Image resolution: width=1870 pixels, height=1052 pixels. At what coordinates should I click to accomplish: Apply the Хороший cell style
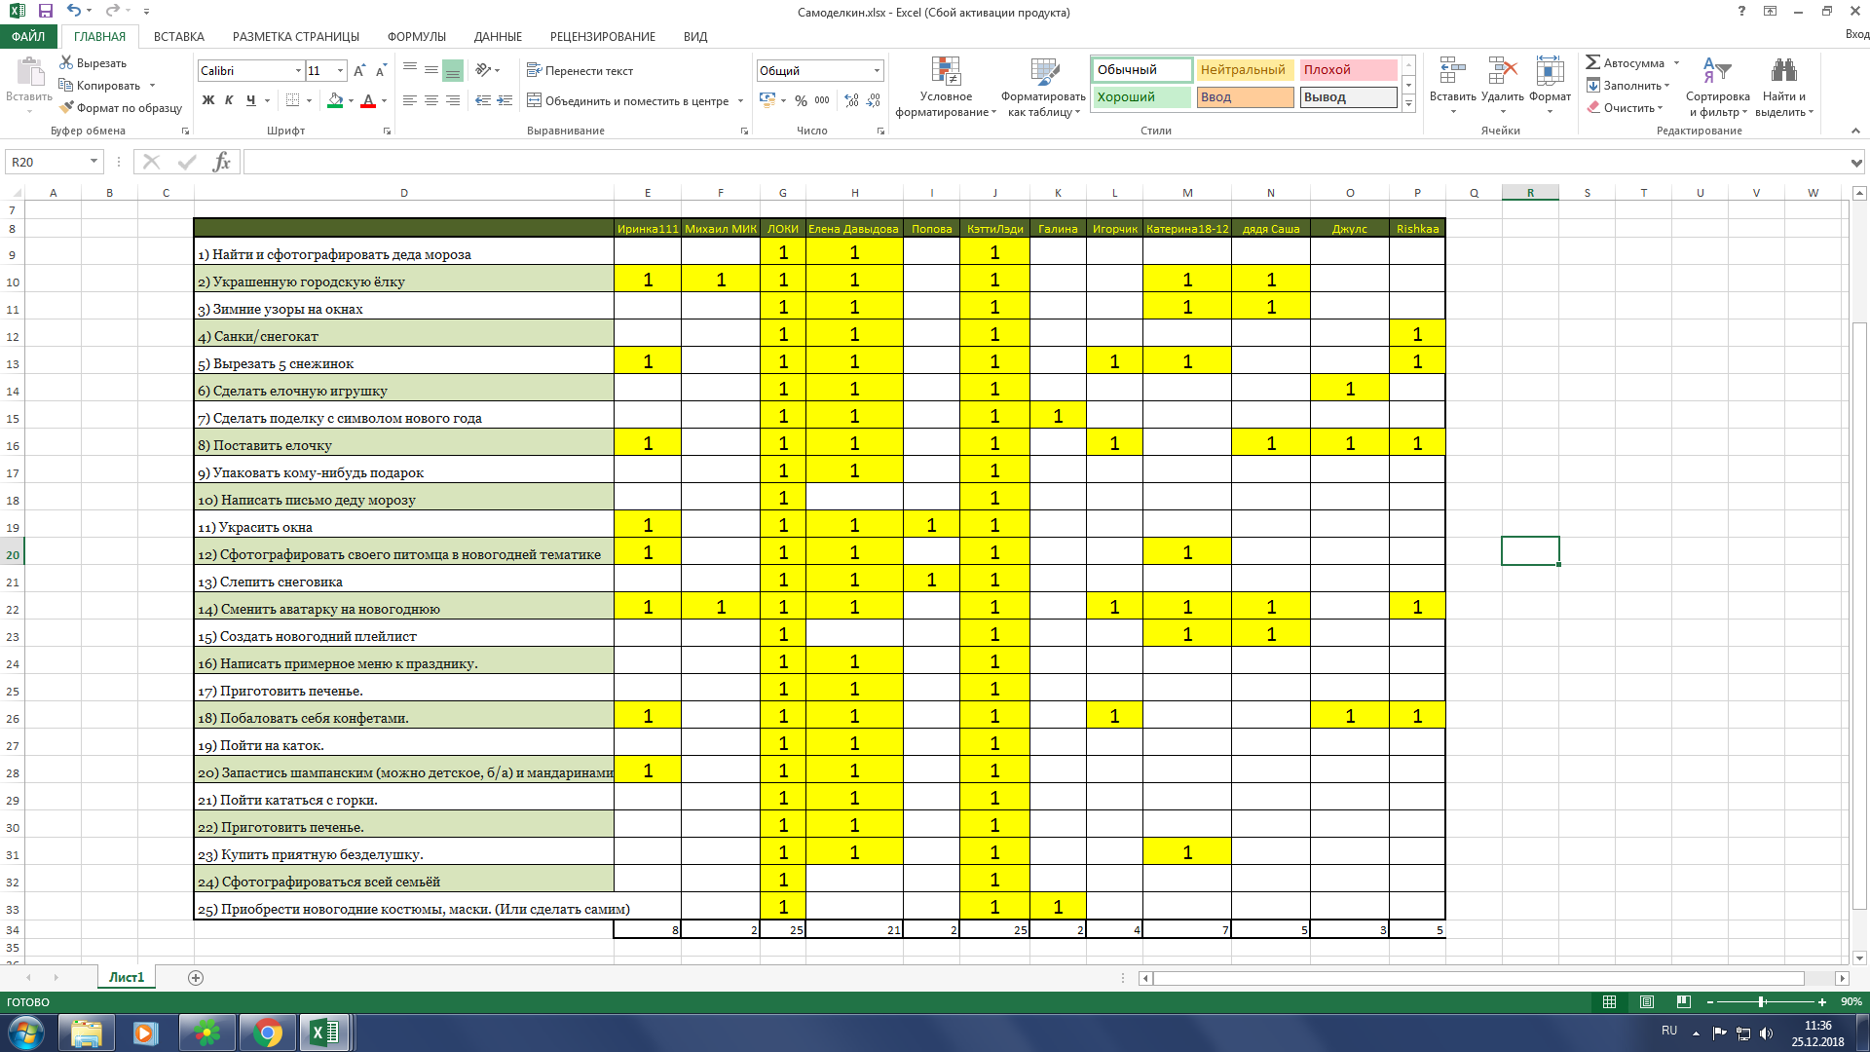click(1141, 97)
